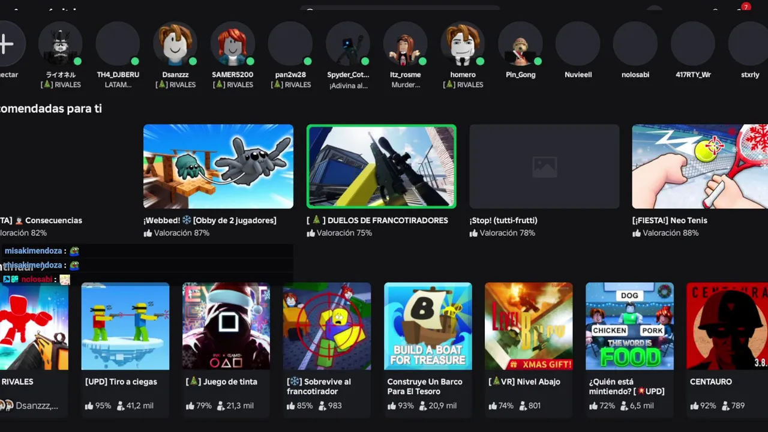Open the ¡Webbed! obby game thumbnail
Screen dimensions: 768x432
coord(218,166)
